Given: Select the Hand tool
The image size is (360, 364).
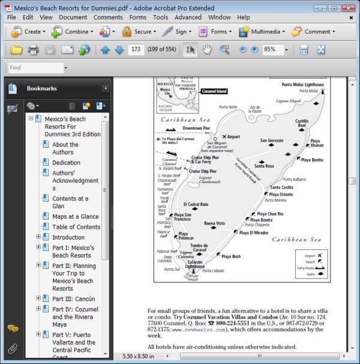Looking at the screenshot, I should 207,50.
